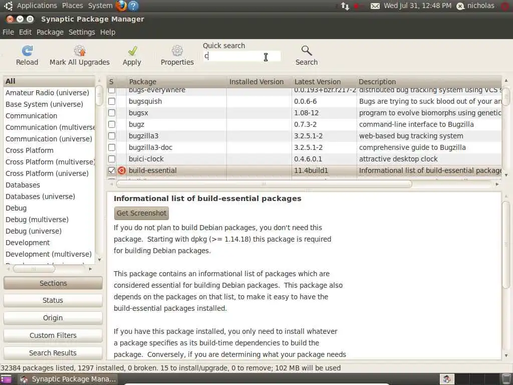Click the show desktop icon in bottom panel

click(6, 379)
